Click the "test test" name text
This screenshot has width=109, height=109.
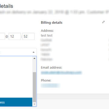(x=47, y=35)
